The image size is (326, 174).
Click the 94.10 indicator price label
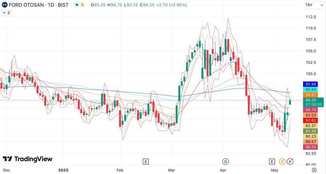coord(311,110)
